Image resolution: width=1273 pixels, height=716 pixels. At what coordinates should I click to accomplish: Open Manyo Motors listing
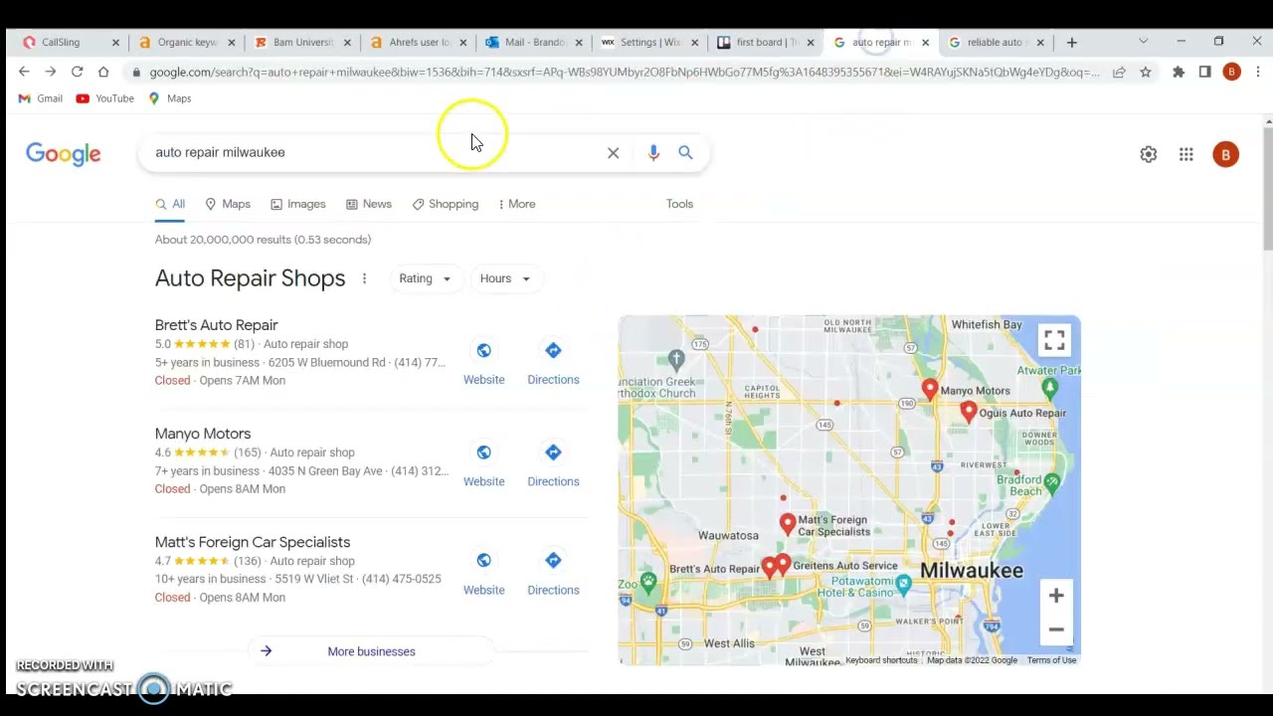[x=203, y=434]
